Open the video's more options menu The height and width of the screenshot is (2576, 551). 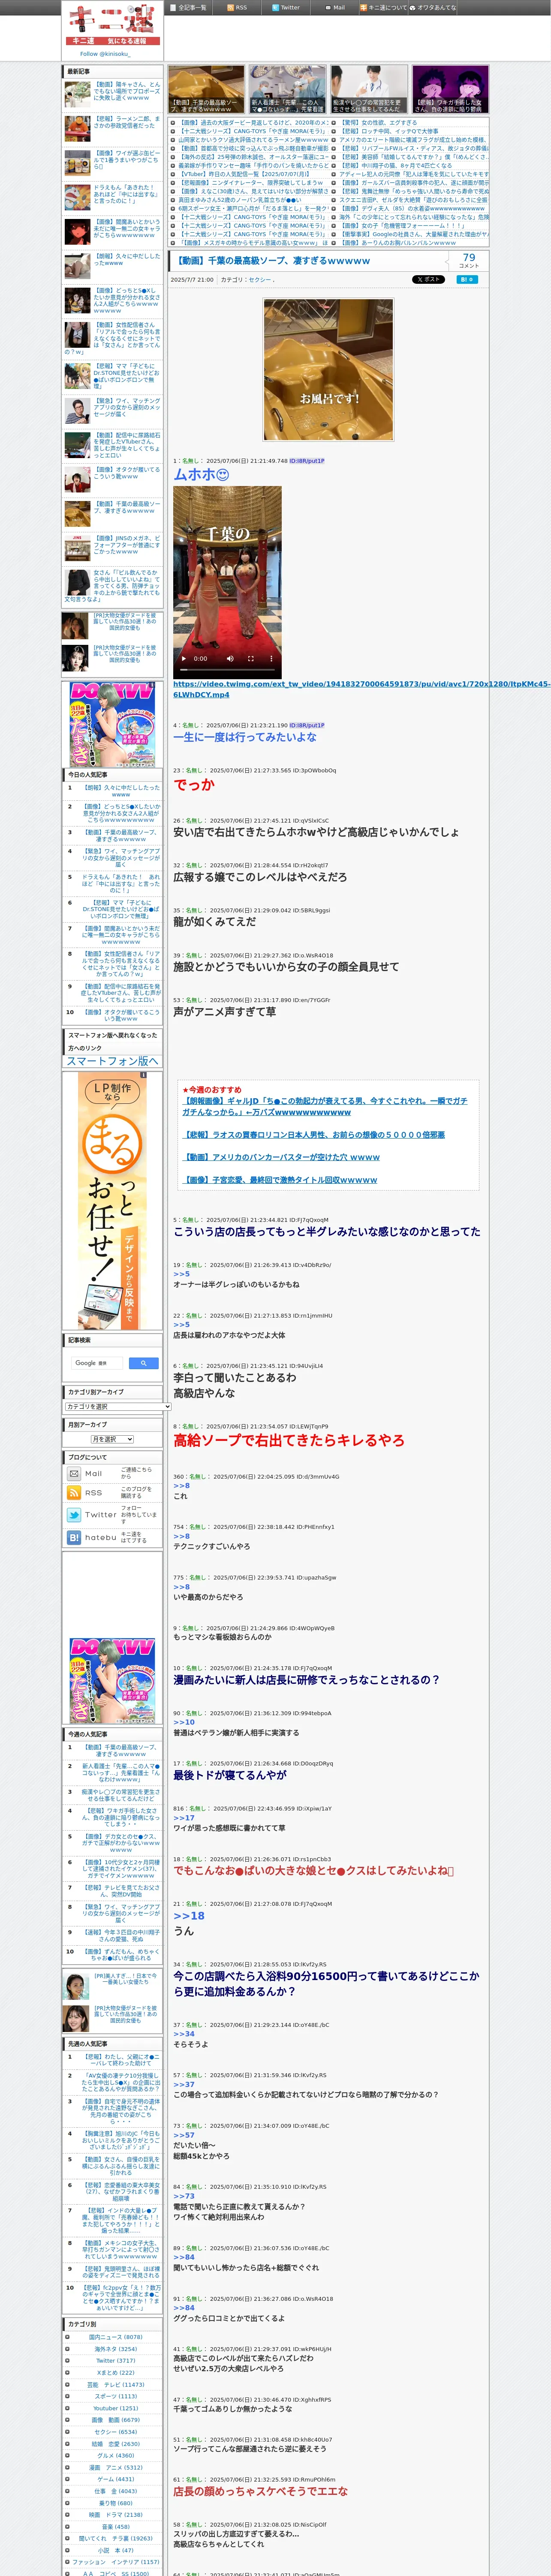(270, 659)
